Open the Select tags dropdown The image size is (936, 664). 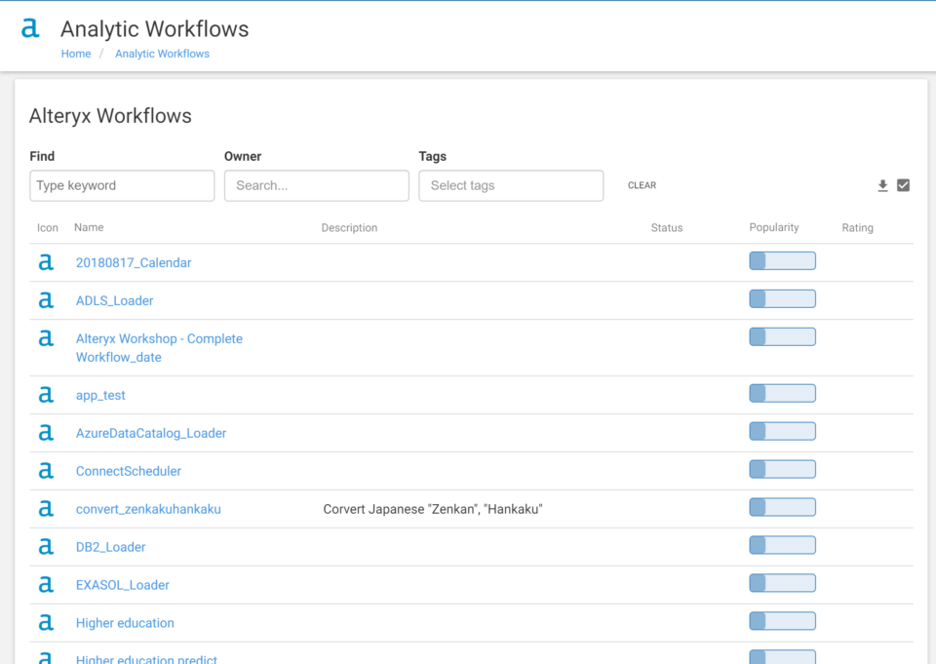point(511,185)
